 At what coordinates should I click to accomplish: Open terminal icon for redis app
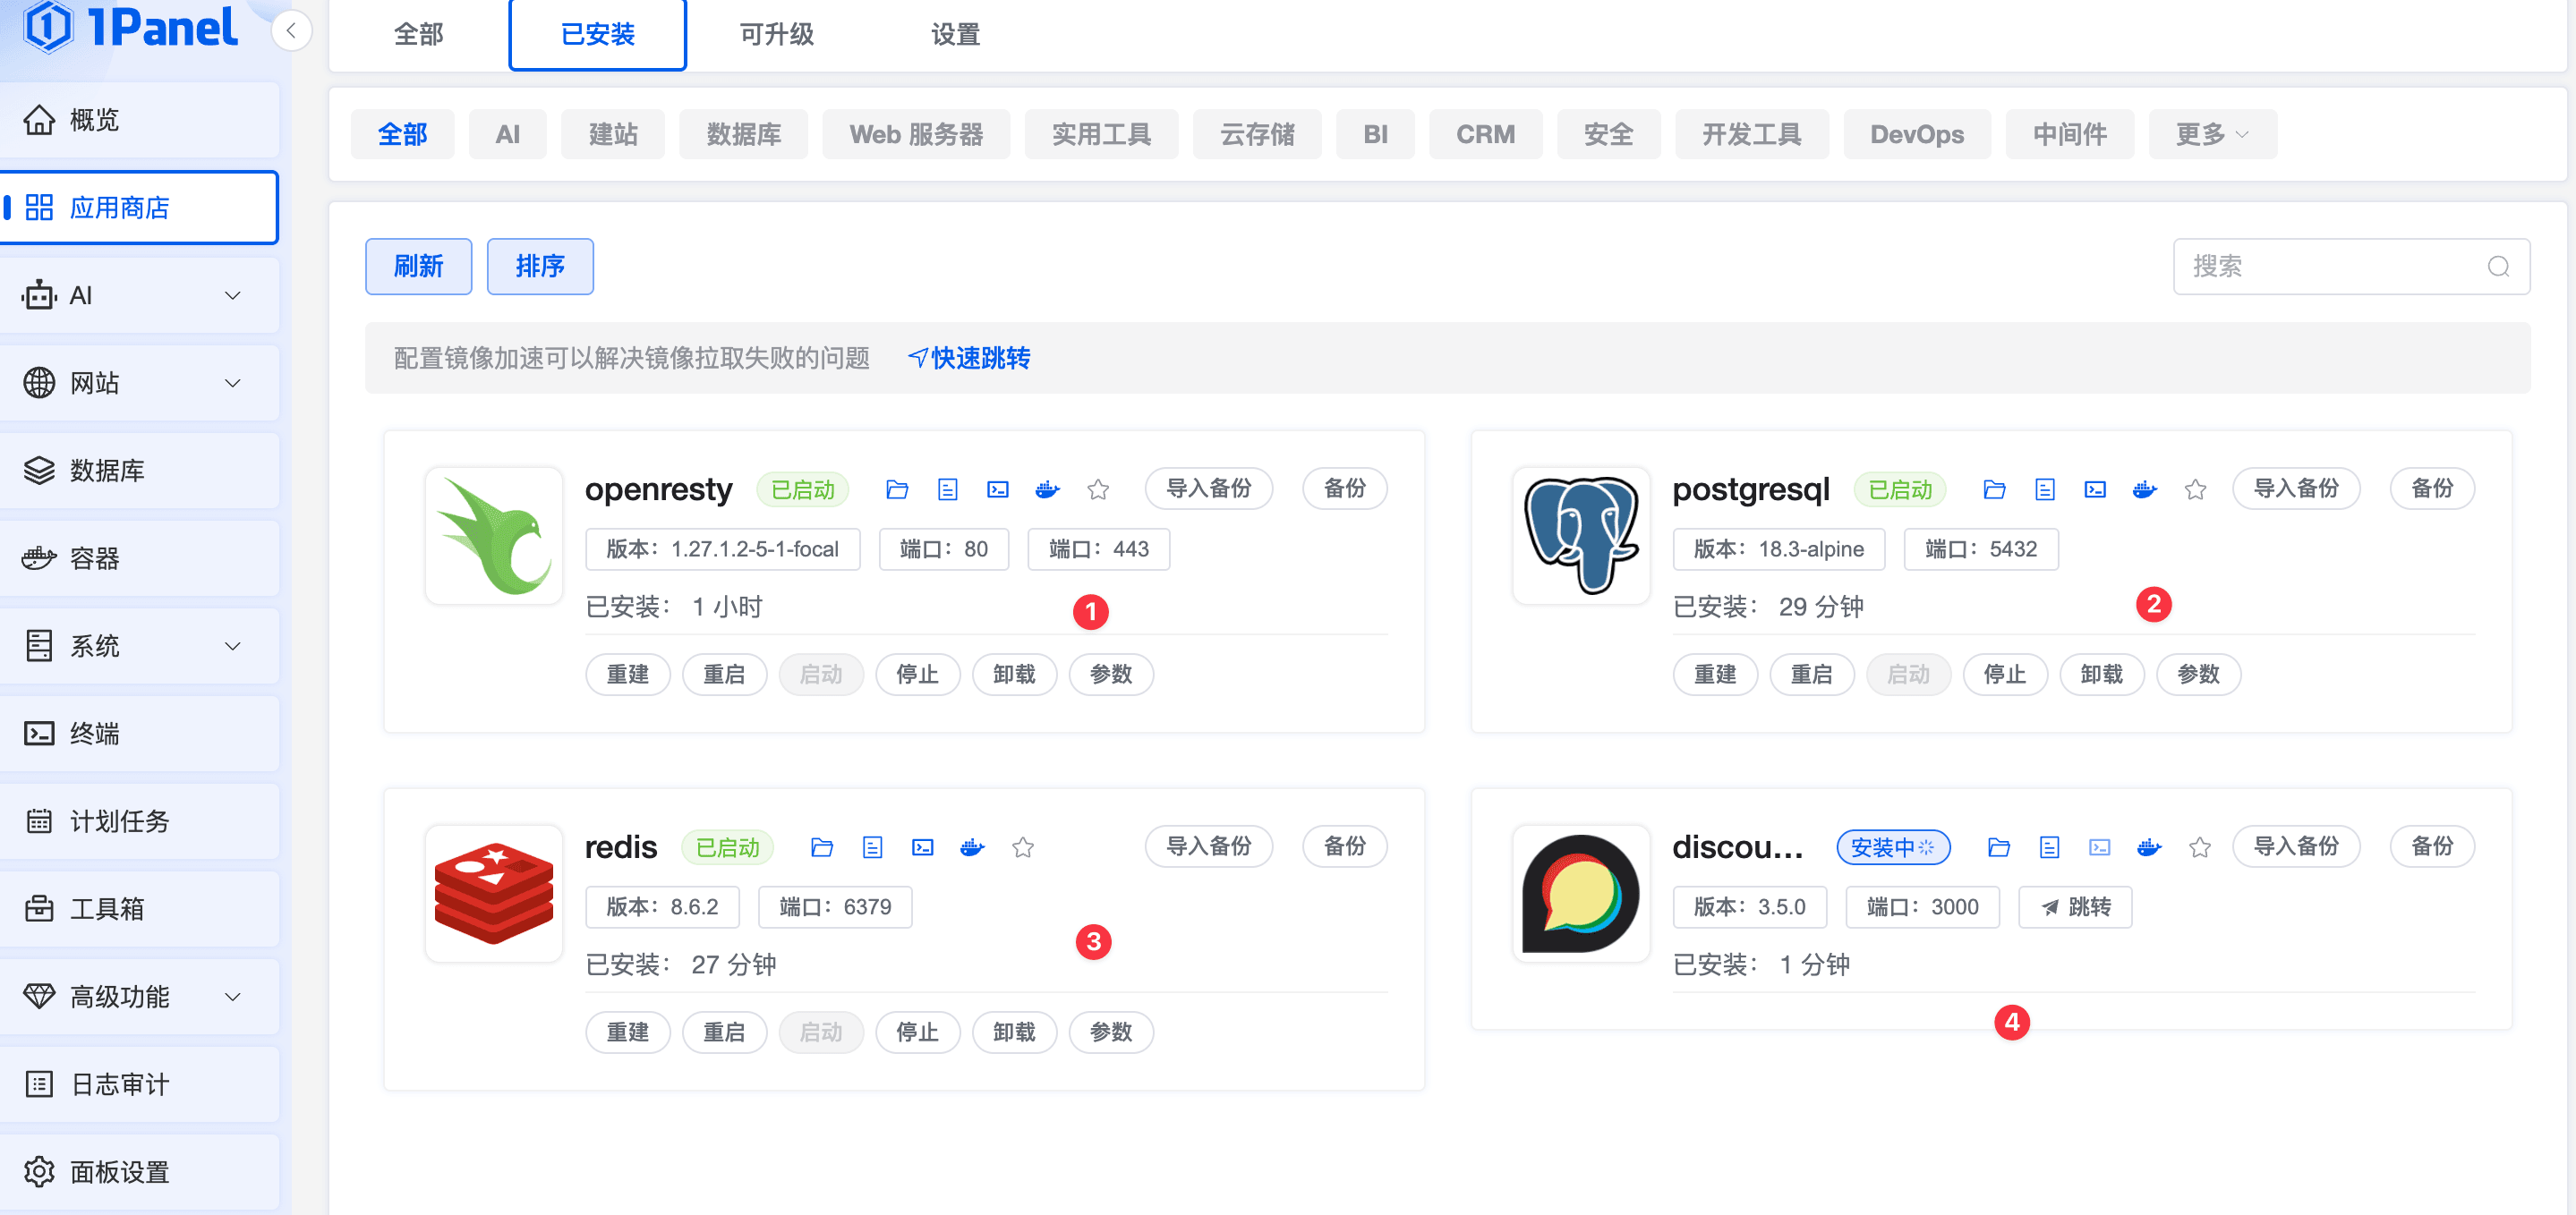point(922,847)
